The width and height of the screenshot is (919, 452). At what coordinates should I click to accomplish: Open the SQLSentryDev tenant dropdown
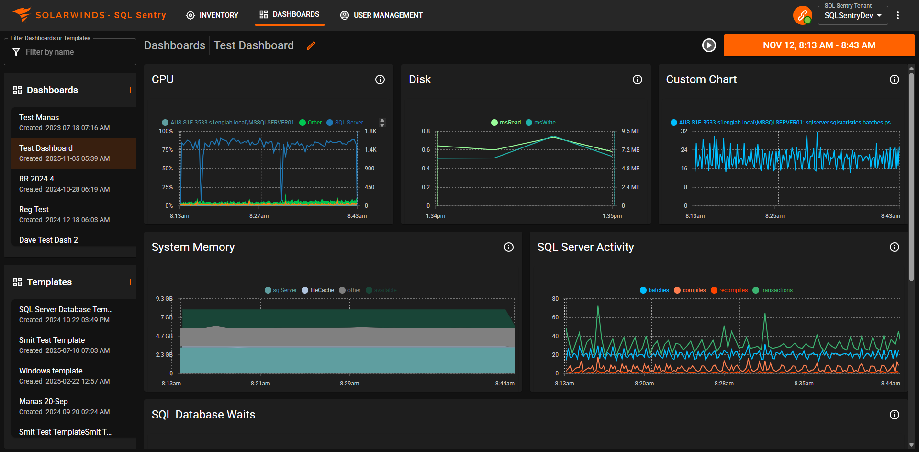point(852,15)
